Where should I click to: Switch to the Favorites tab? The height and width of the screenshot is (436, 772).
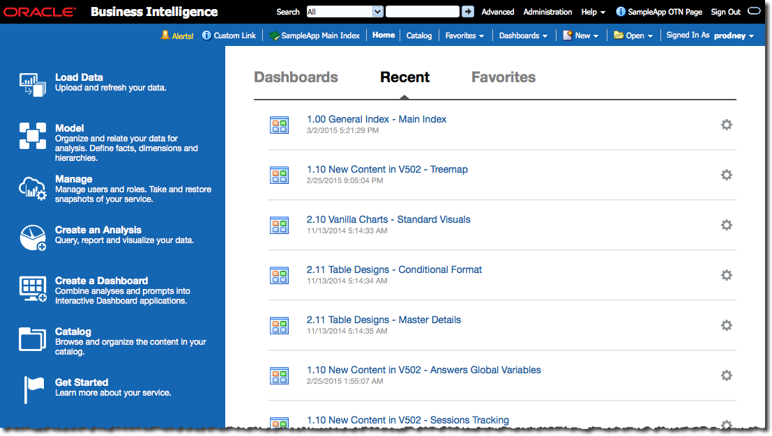pos(504,77)
